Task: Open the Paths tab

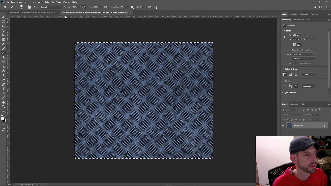Action: tap(303, 104)
